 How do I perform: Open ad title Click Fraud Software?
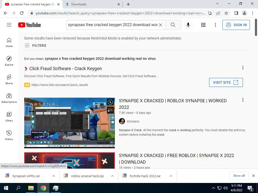tap(66, 68)
